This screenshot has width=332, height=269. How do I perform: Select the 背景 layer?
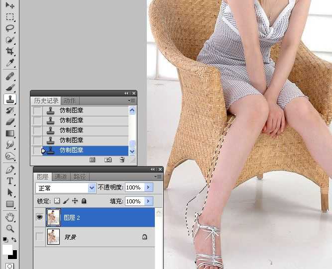point(94,237)
